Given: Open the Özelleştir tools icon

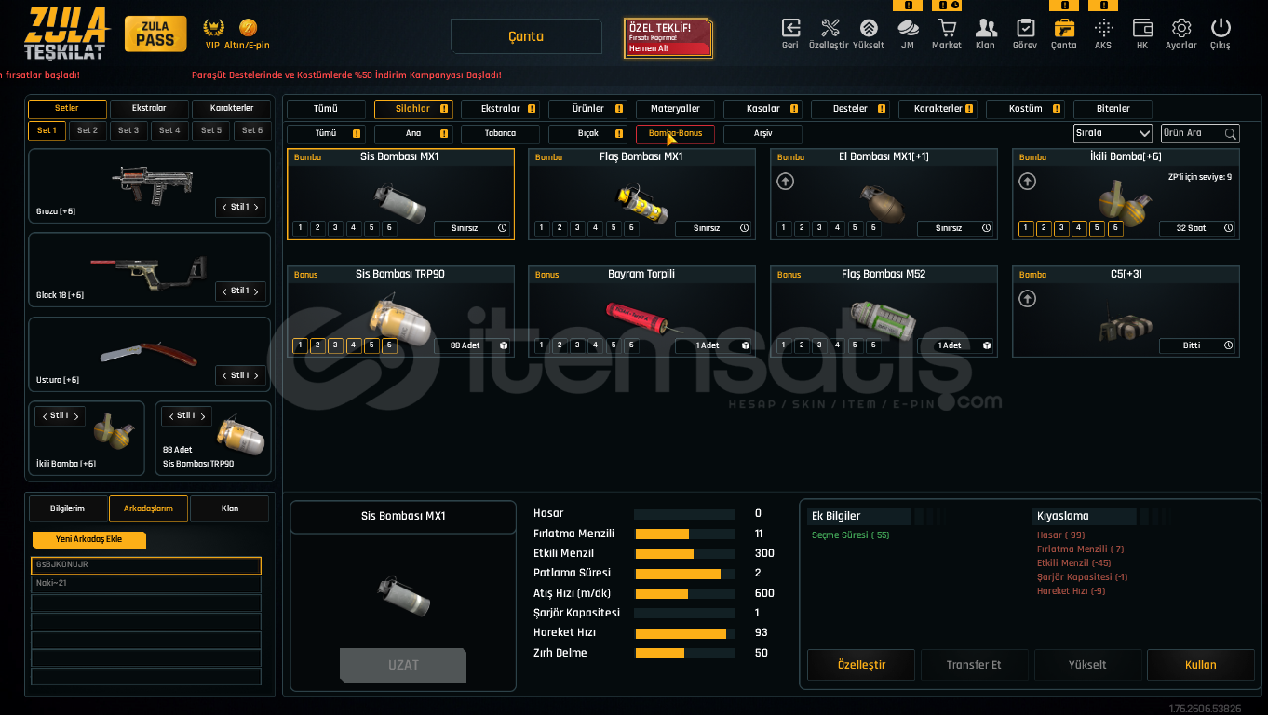Looking at the screenshot, I should [x=830, y=28].
